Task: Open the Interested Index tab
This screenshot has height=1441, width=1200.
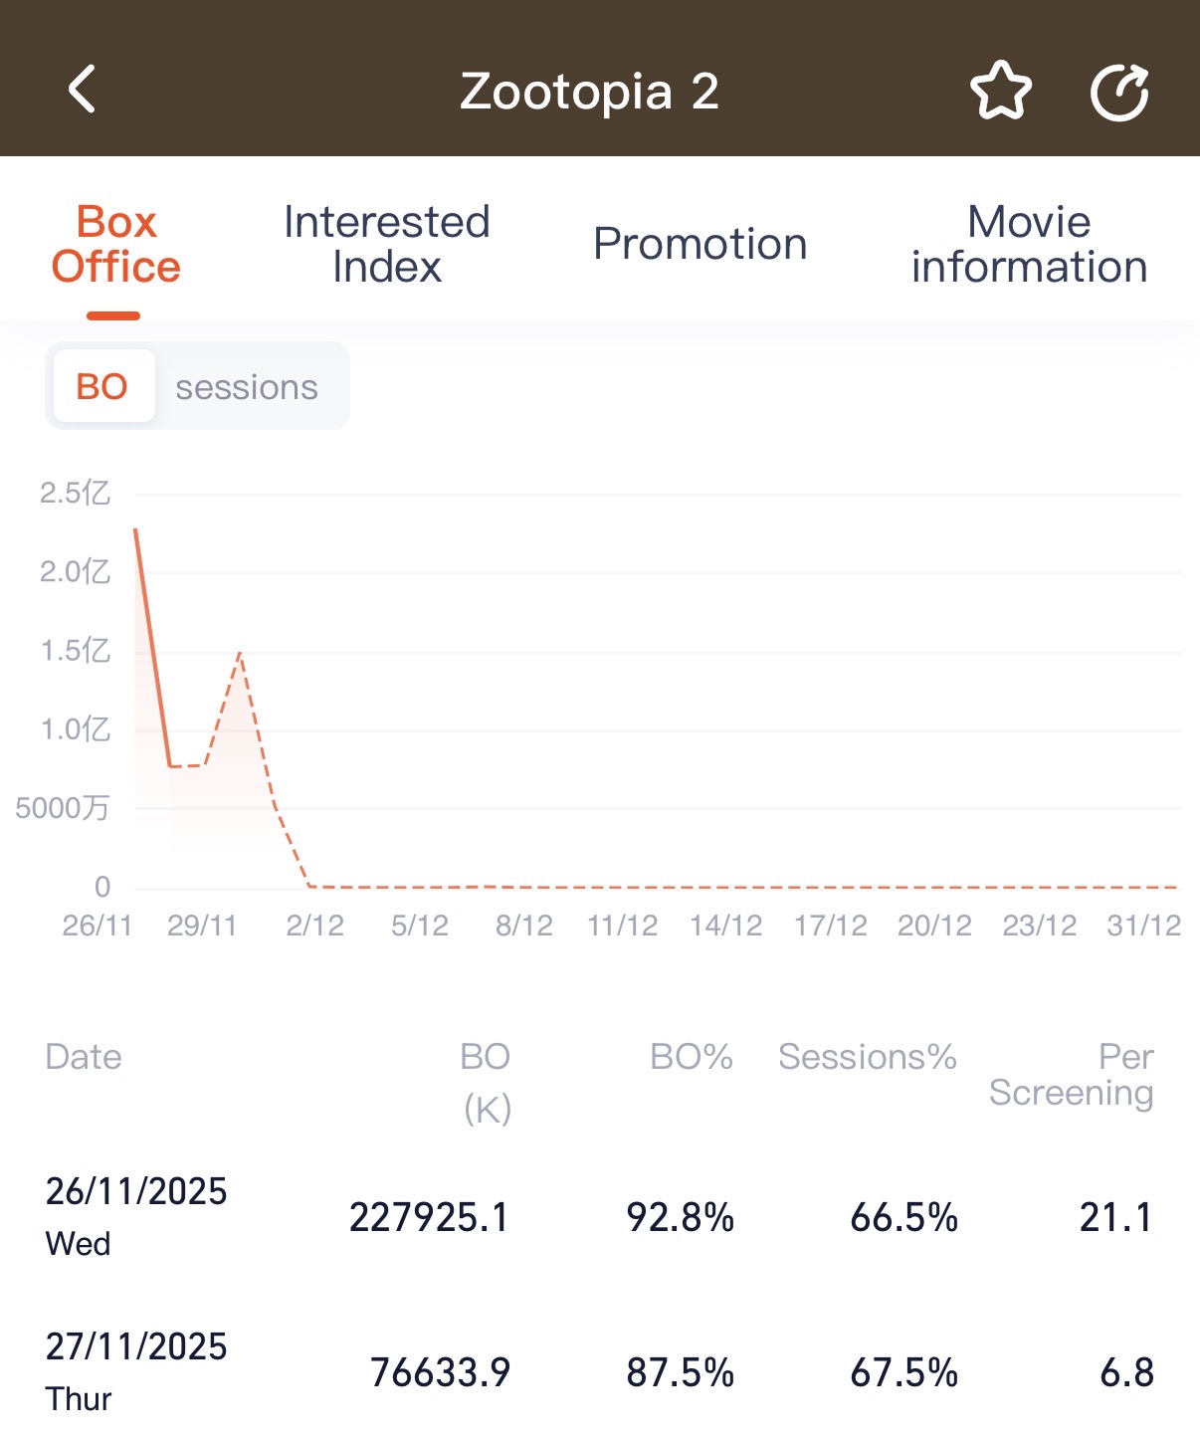Action: pyautogui.click(x=386, y=244)
